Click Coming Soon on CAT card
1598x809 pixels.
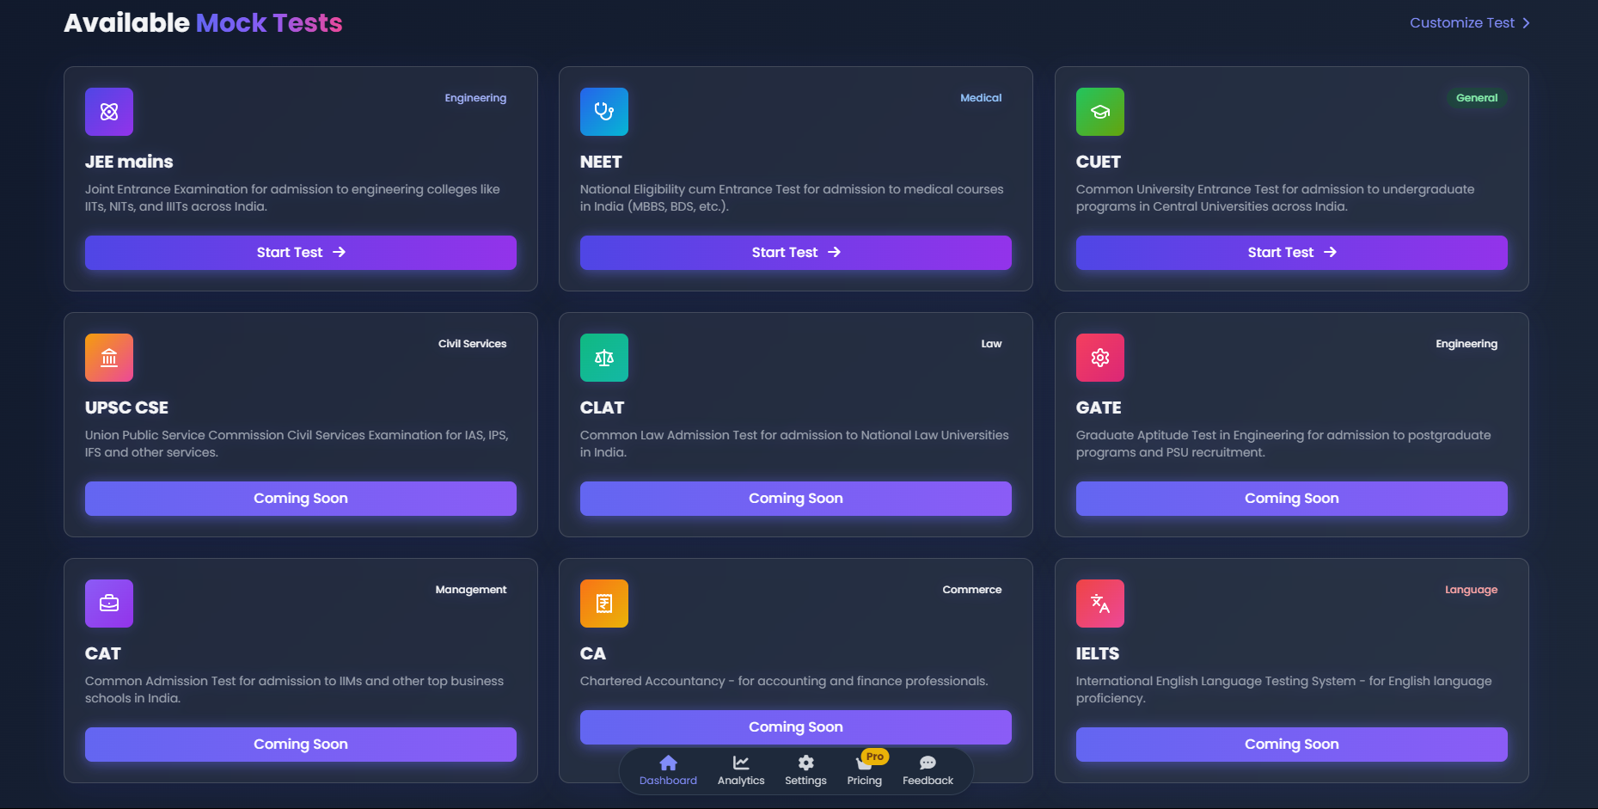[x=301, y=745]
